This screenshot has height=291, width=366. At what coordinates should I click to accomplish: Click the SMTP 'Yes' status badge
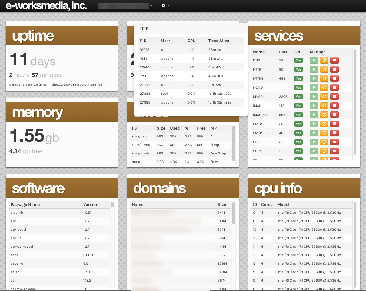pyautogui.click(x=298, y=124)
